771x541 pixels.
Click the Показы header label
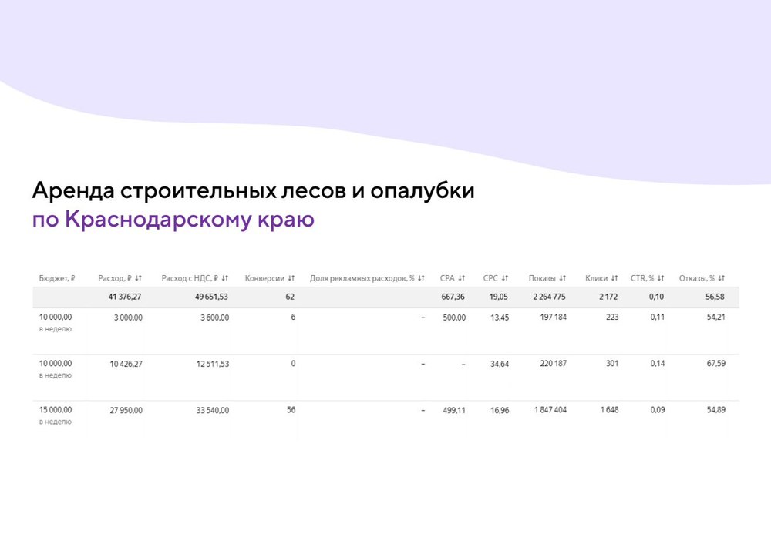pyautogui.click(x=542, y=278)
